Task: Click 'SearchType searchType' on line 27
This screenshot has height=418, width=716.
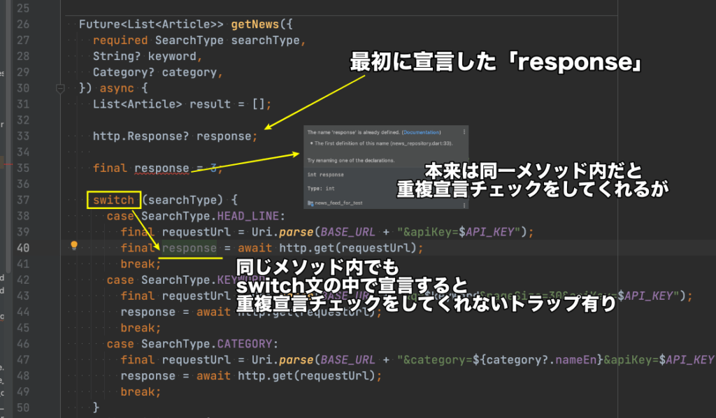Action: tap(227, 40)
